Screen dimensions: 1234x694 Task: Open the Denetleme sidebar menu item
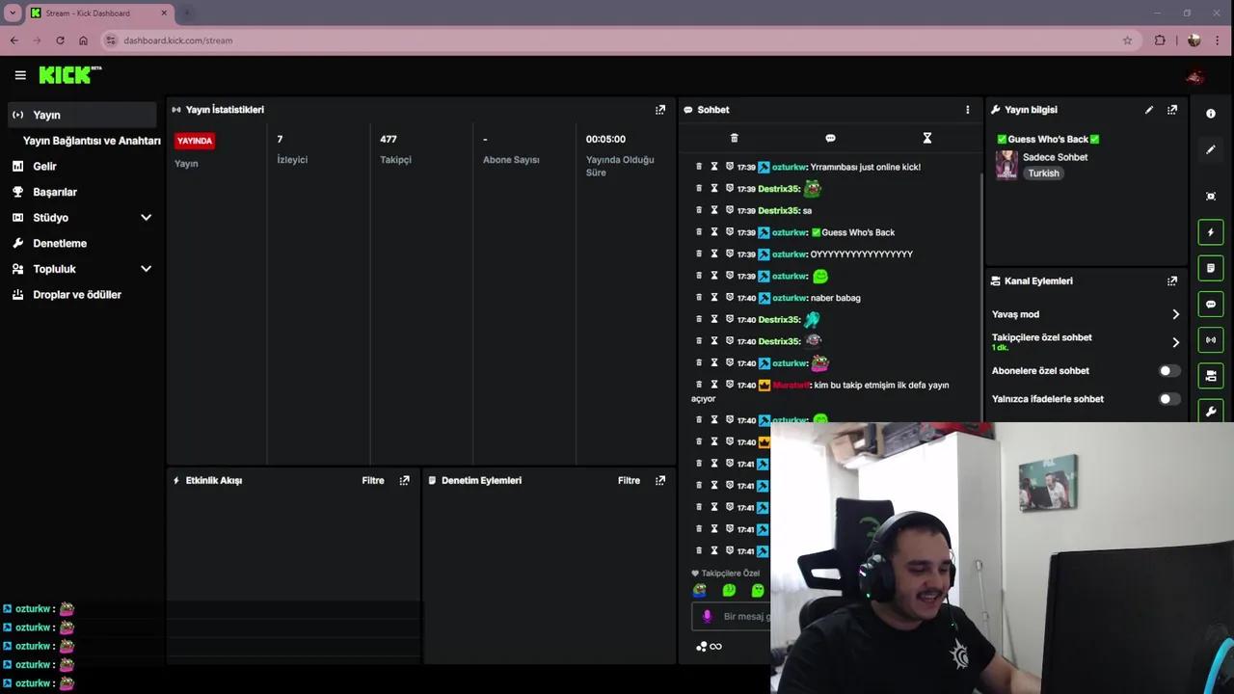pyautogui.click(x=60, y=243)
